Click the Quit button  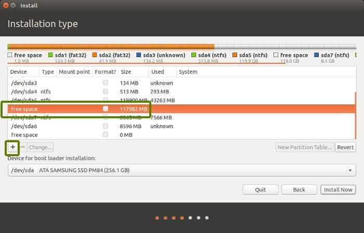[x=261, y=189]
